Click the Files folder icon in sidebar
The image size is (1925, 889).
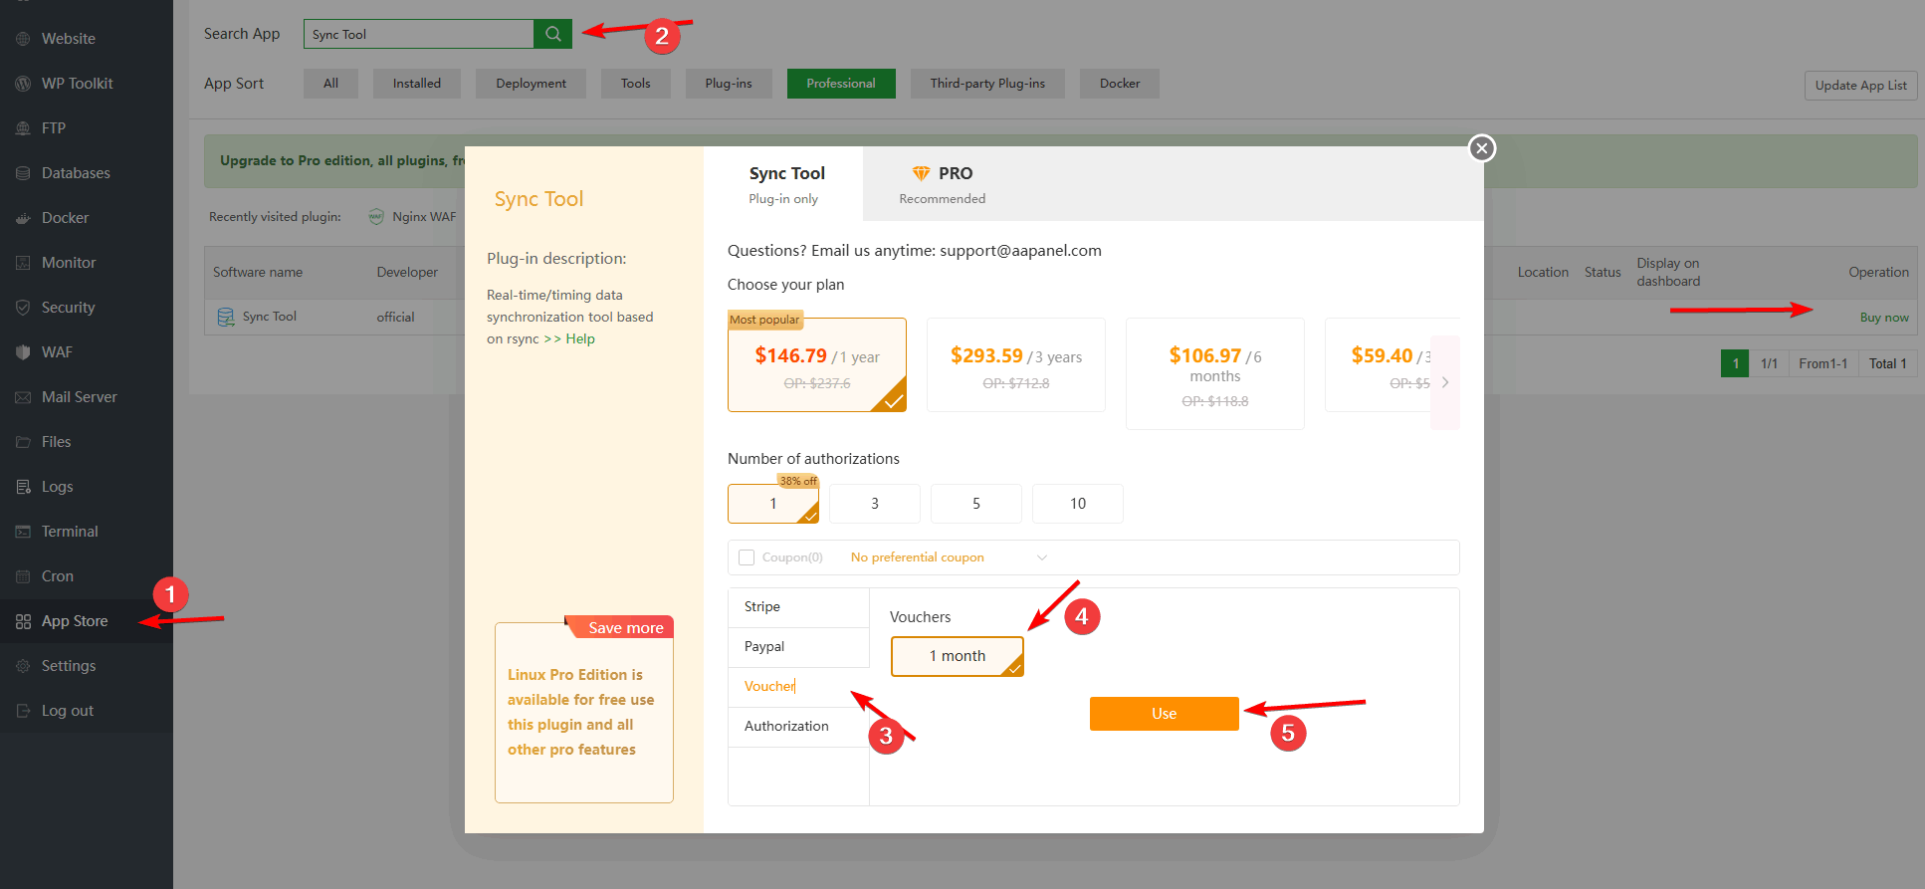coord(23,442)
